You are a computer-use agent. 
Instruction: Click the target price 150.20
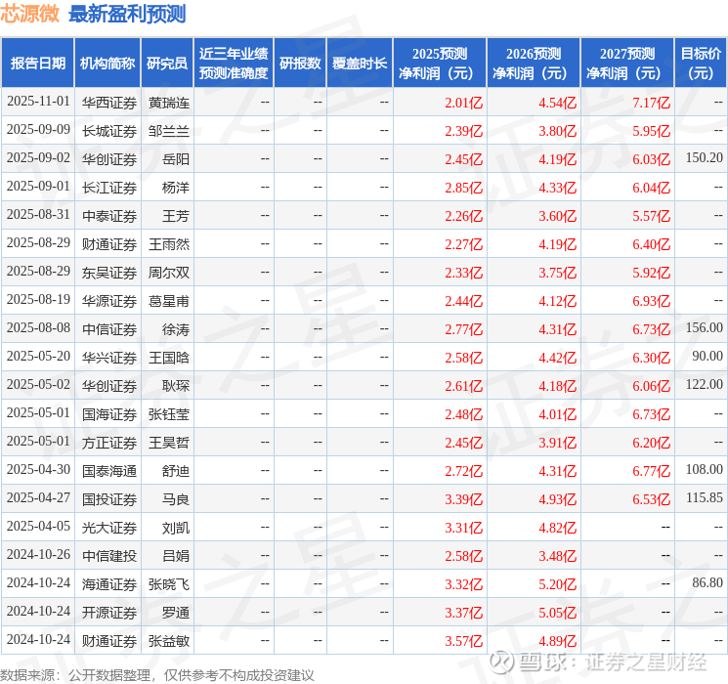(x=704, y=158)
